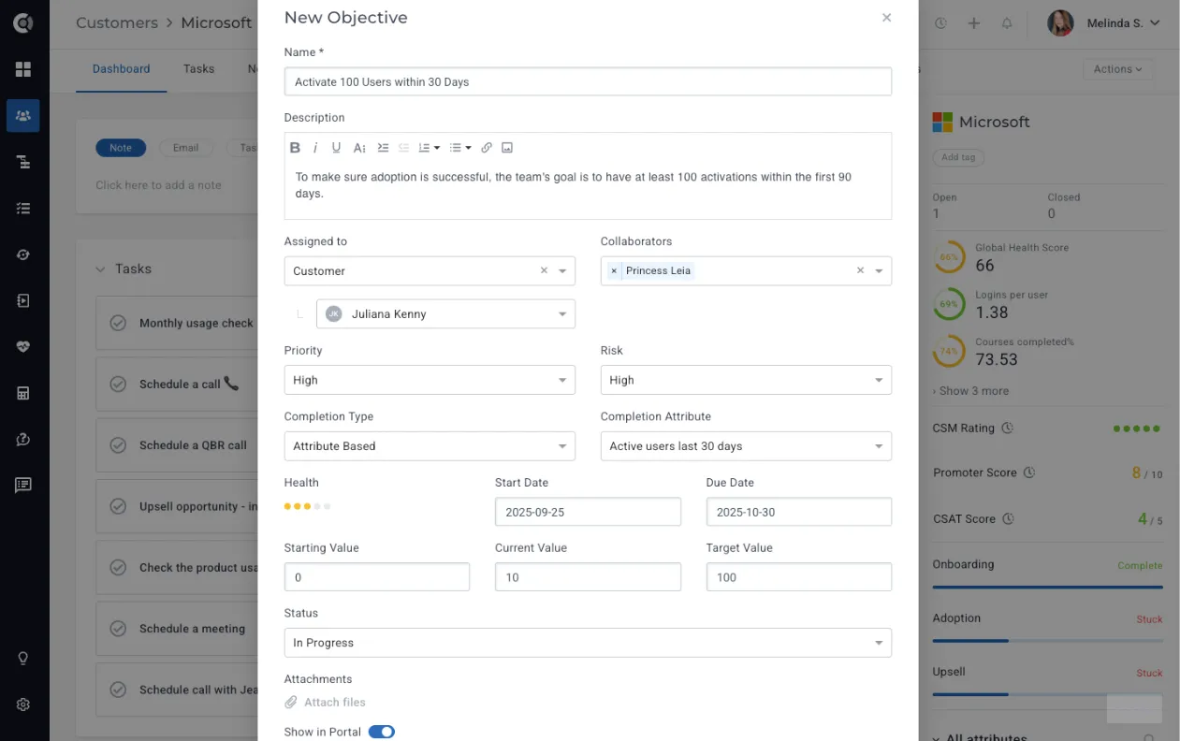The height and width of the screenshot is (741, 1180).
Task: Click the Attach files link
Action: (326, 703)
